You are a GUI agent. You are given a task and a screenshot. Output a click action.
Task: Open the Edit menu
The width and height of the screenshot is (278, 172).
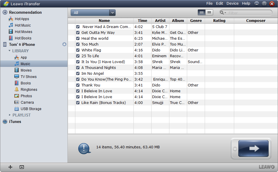[220, 4]
